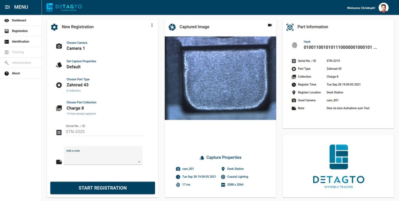The height and width of the screenshot is (201, 399).
Task: Click the captured part image preview
Action: tap(220, 78)
